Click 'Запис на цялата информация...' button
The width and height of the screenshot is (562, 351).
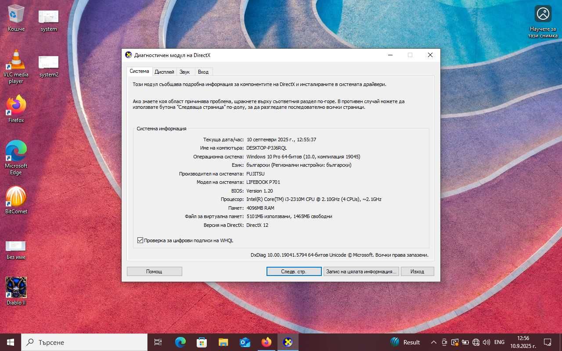pos(361,272)
